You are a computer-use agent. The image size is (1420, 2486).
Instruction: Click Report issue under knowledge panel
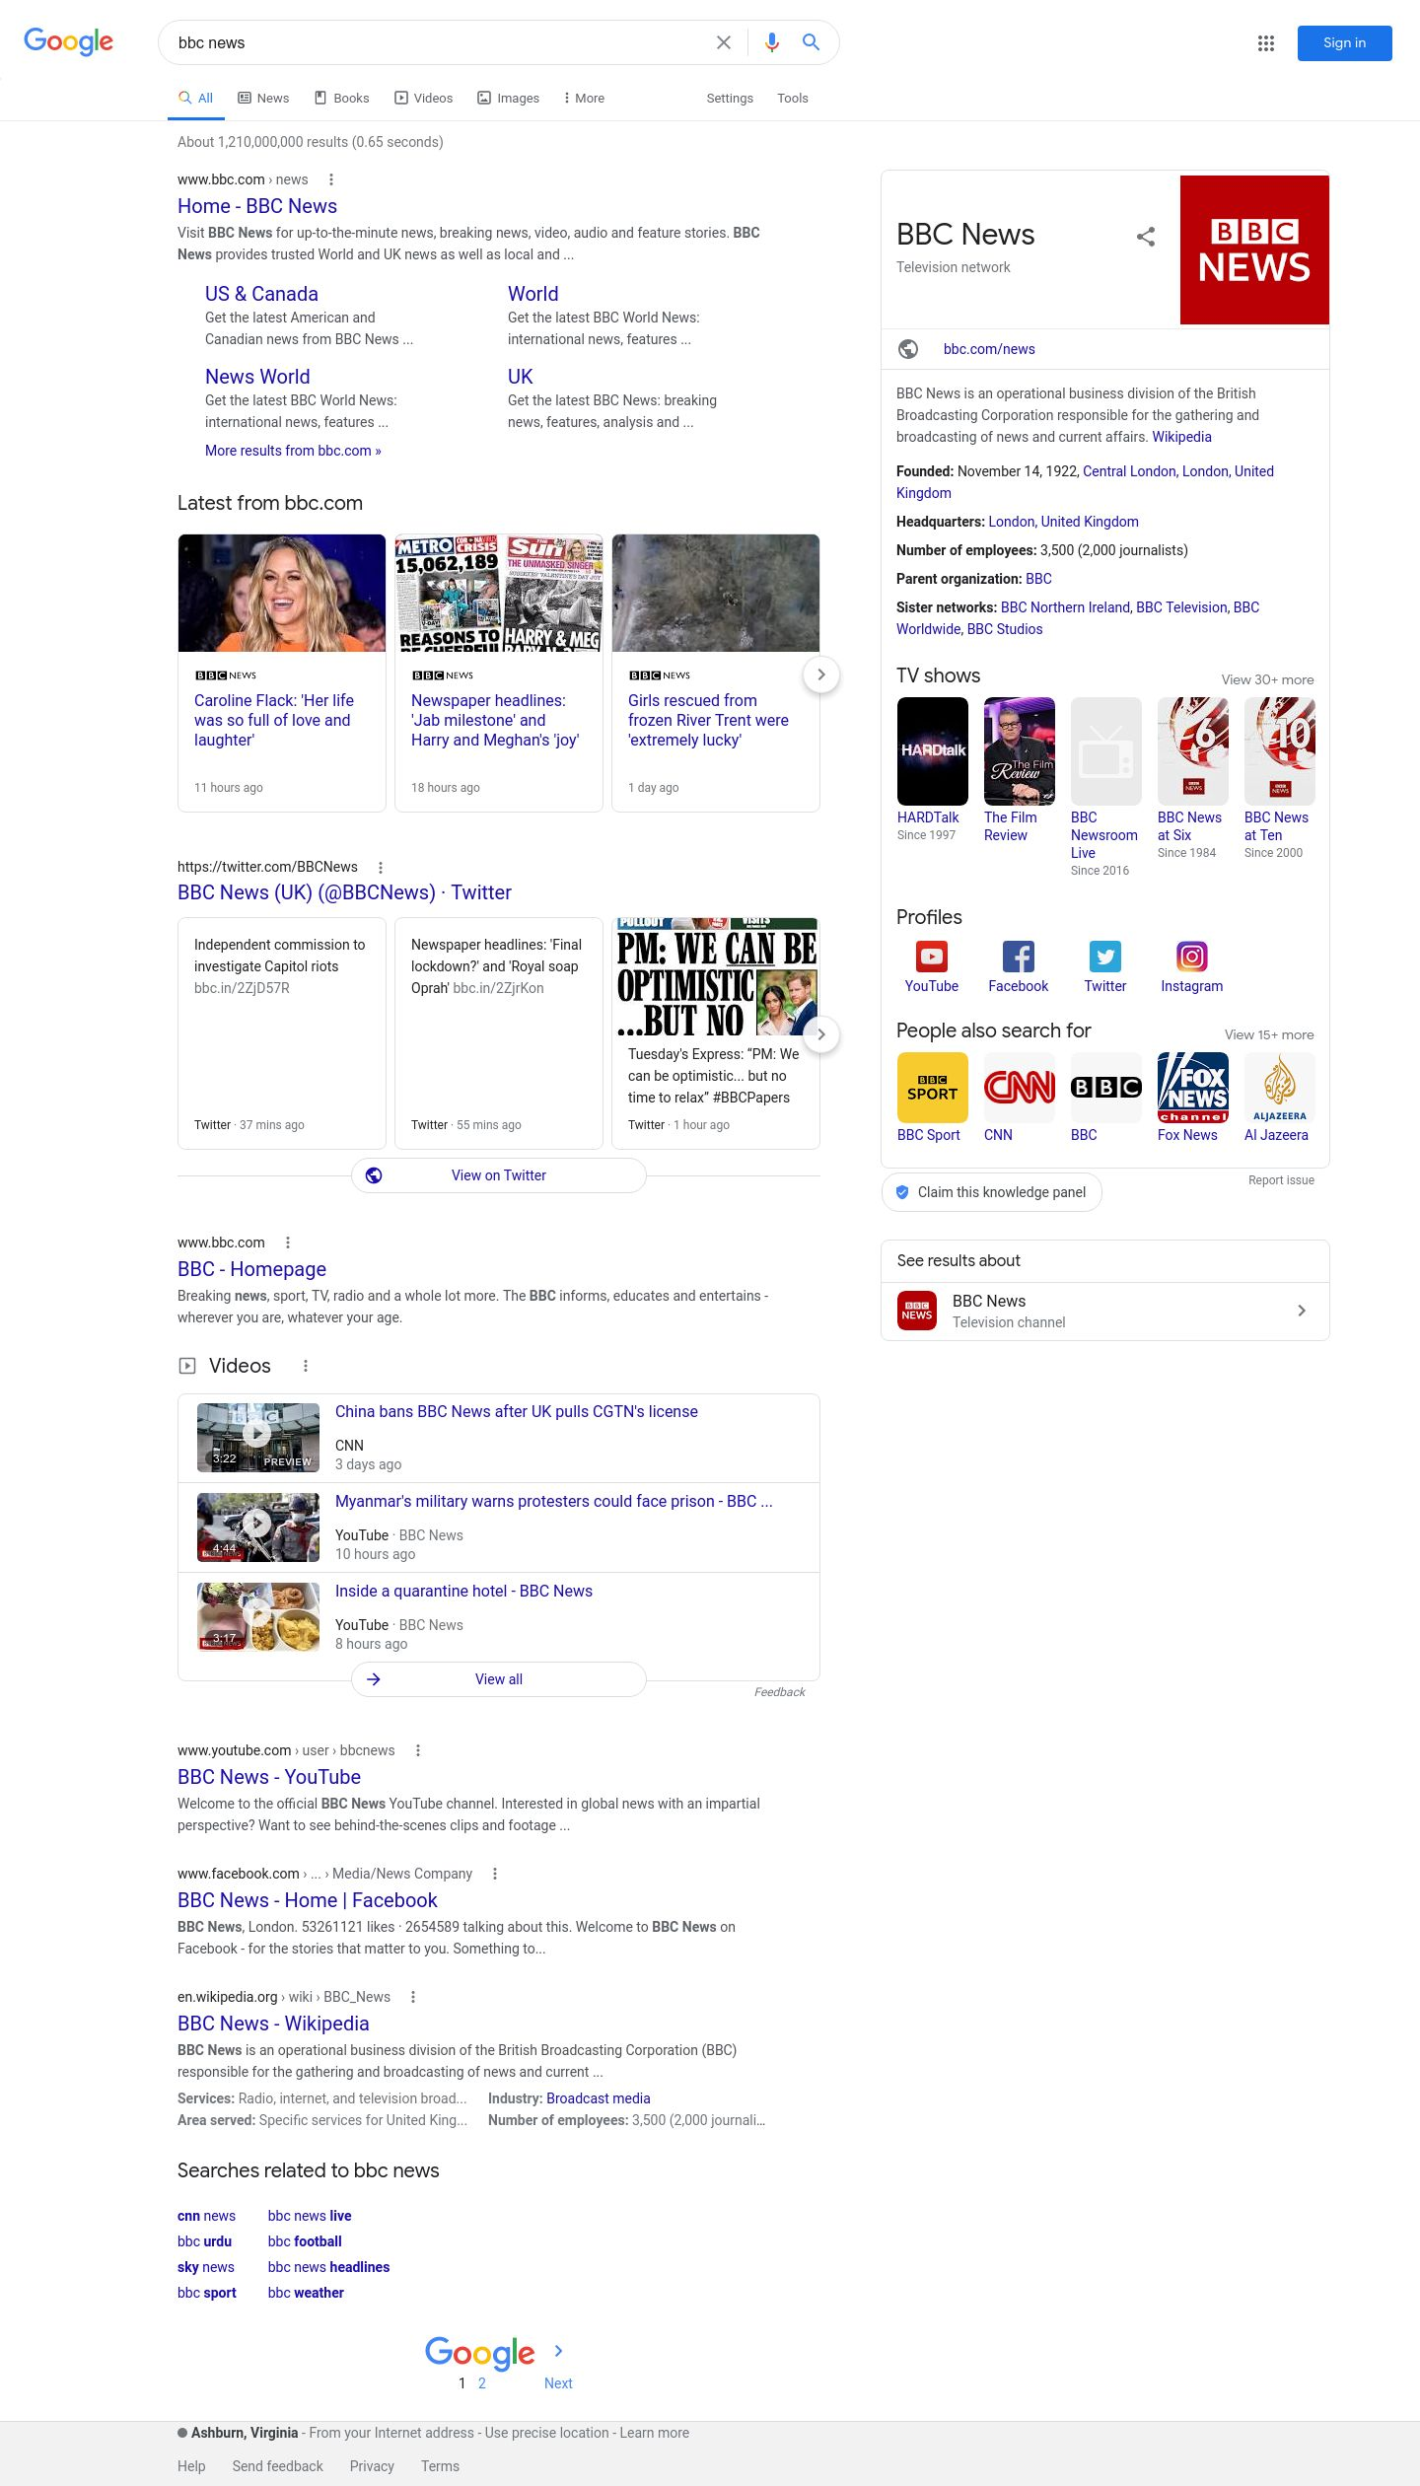(1281, 1180)
